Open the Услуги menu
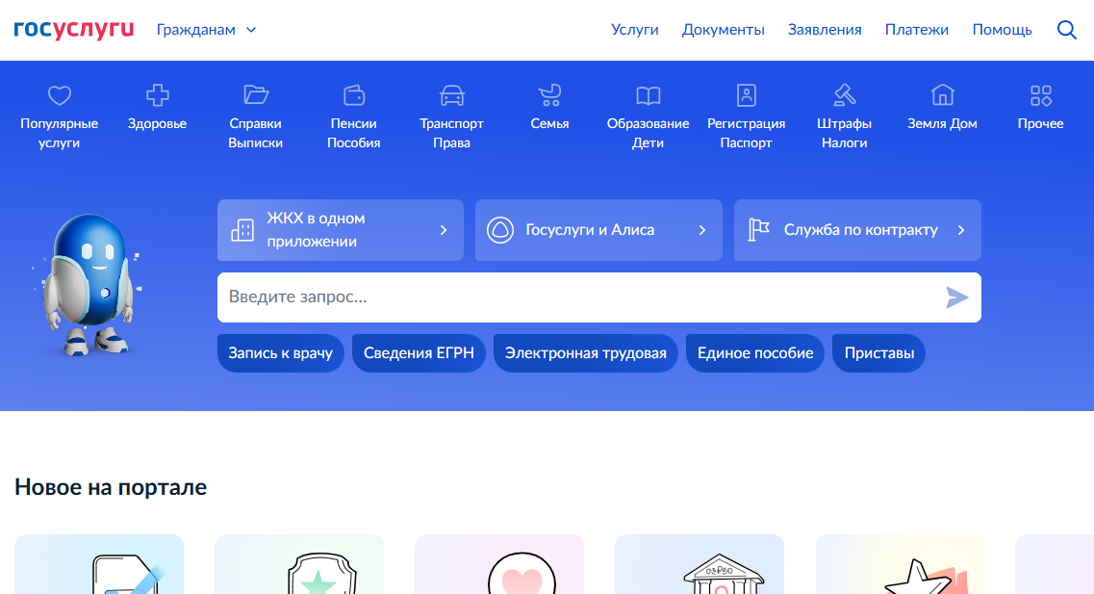1094x594 pixels. tap(635, 30)
